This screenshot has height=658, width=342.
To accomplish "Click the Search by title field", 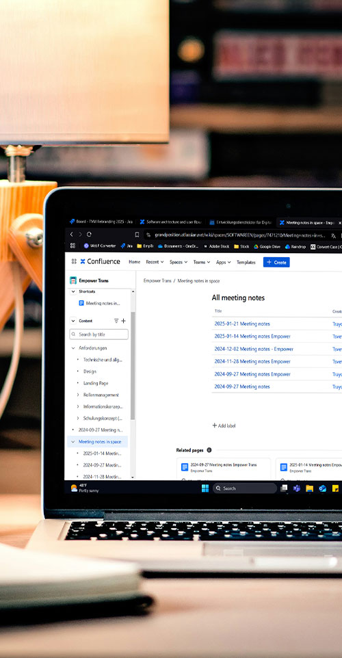I will click(x=99, y=334).
